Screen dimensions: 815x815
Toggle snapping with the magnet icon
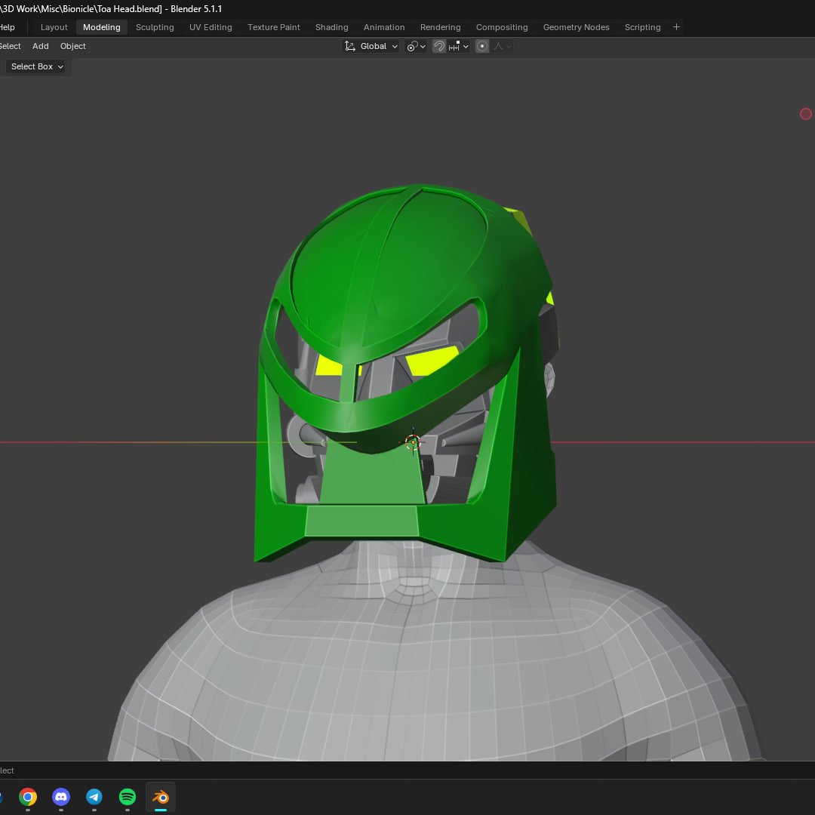tap(438, 46)
